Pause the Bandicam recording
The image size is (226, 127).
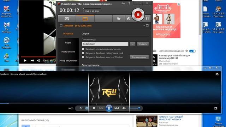click(x=147, y=19)
